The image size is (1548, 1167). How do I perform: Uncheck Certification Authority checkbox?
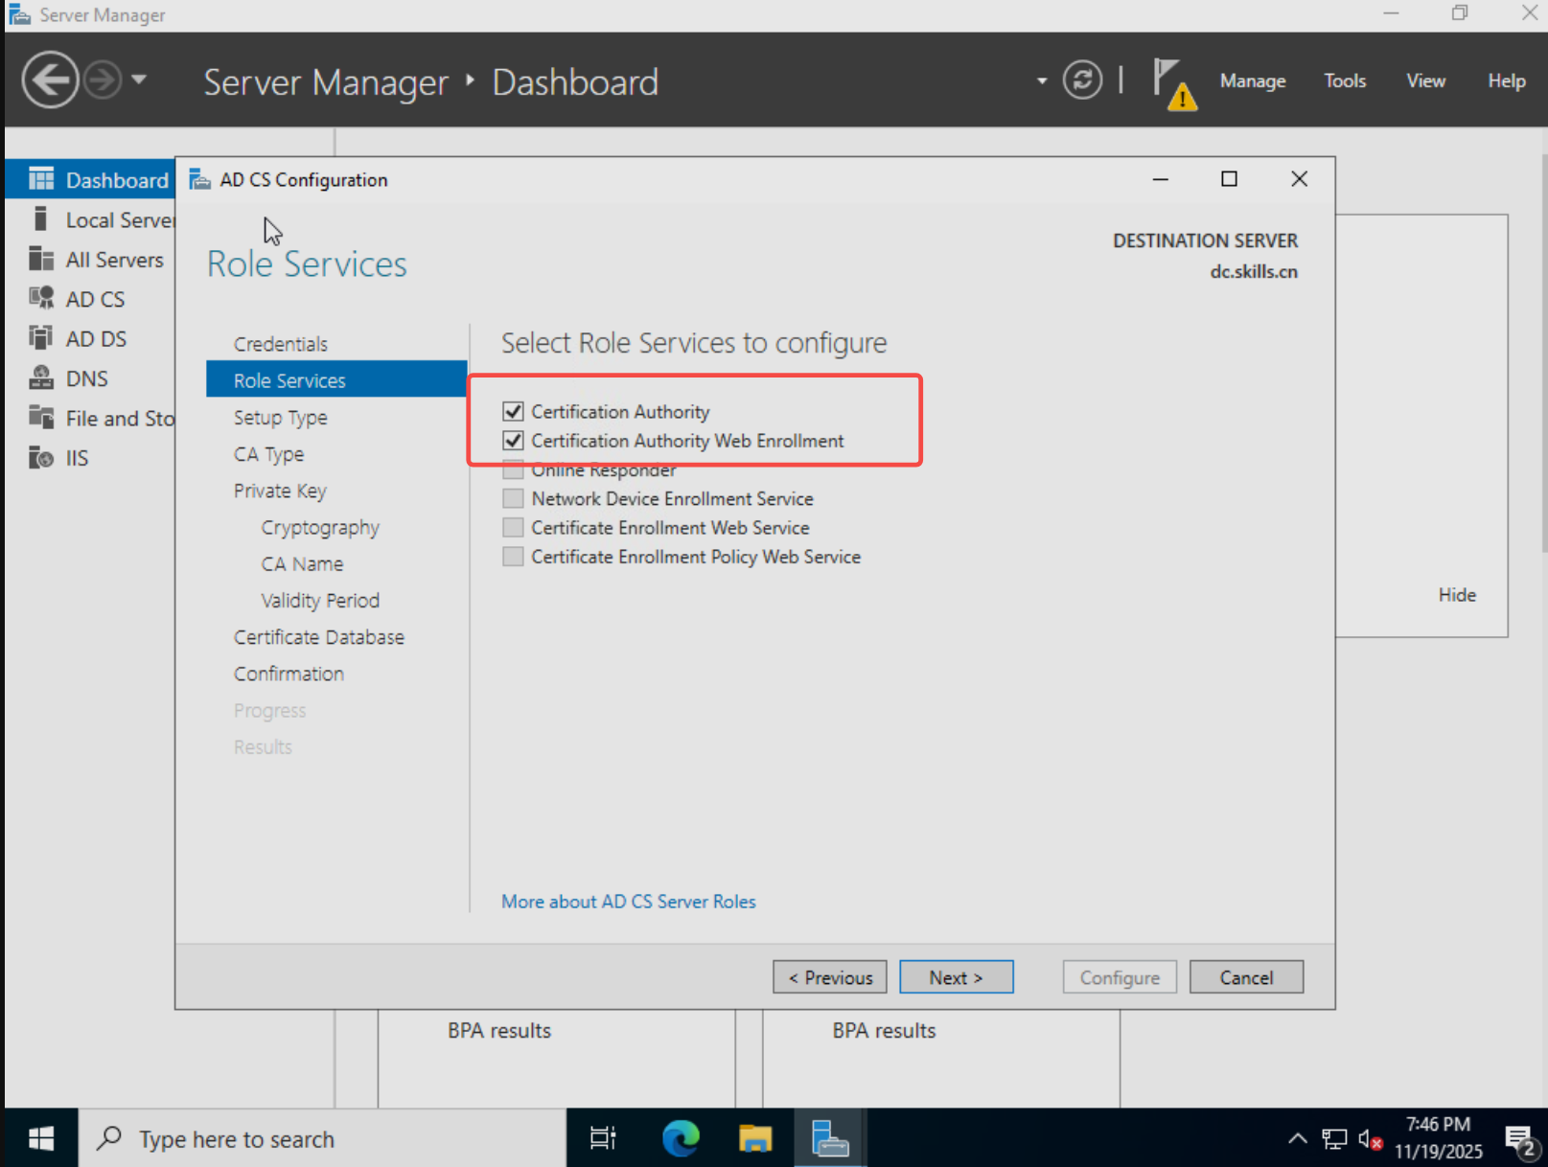[x=513, y=412]
